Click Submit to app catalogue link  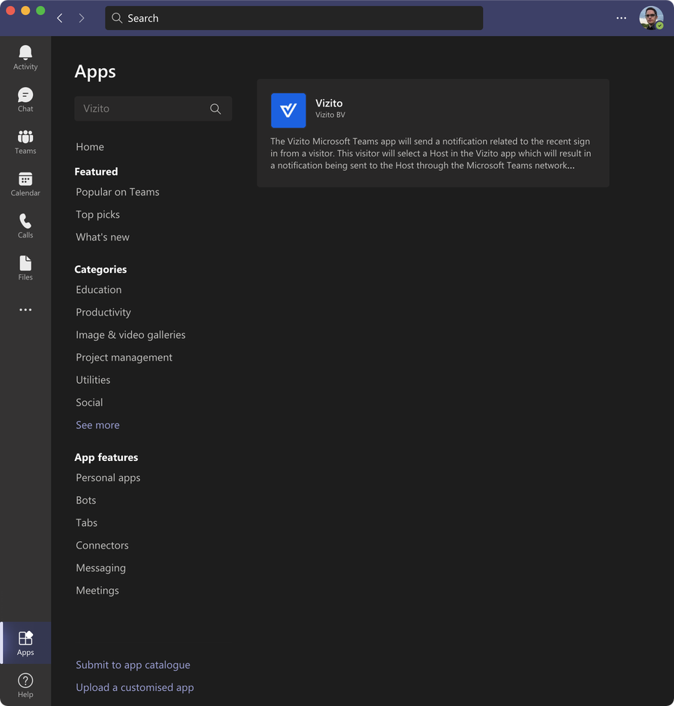pyautogui.click(x=133, y=665)
